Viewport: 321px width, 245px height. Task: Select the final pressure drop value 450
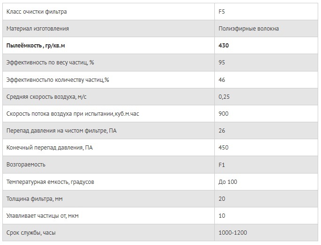click(x=224, y=148)
